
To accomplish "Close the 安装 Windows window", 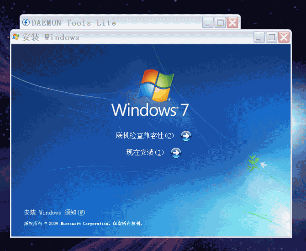I will point(284,37).
